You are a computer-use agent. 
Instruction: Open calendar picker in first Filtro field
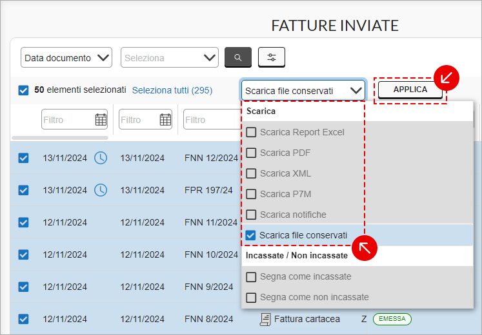click(101, 120)
